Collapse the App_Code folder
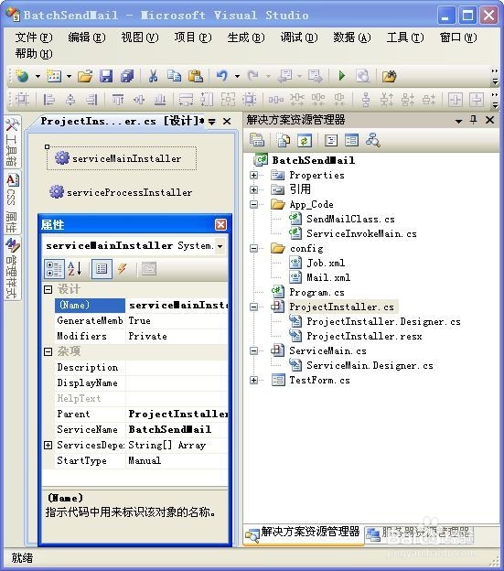 click(253, 204)
